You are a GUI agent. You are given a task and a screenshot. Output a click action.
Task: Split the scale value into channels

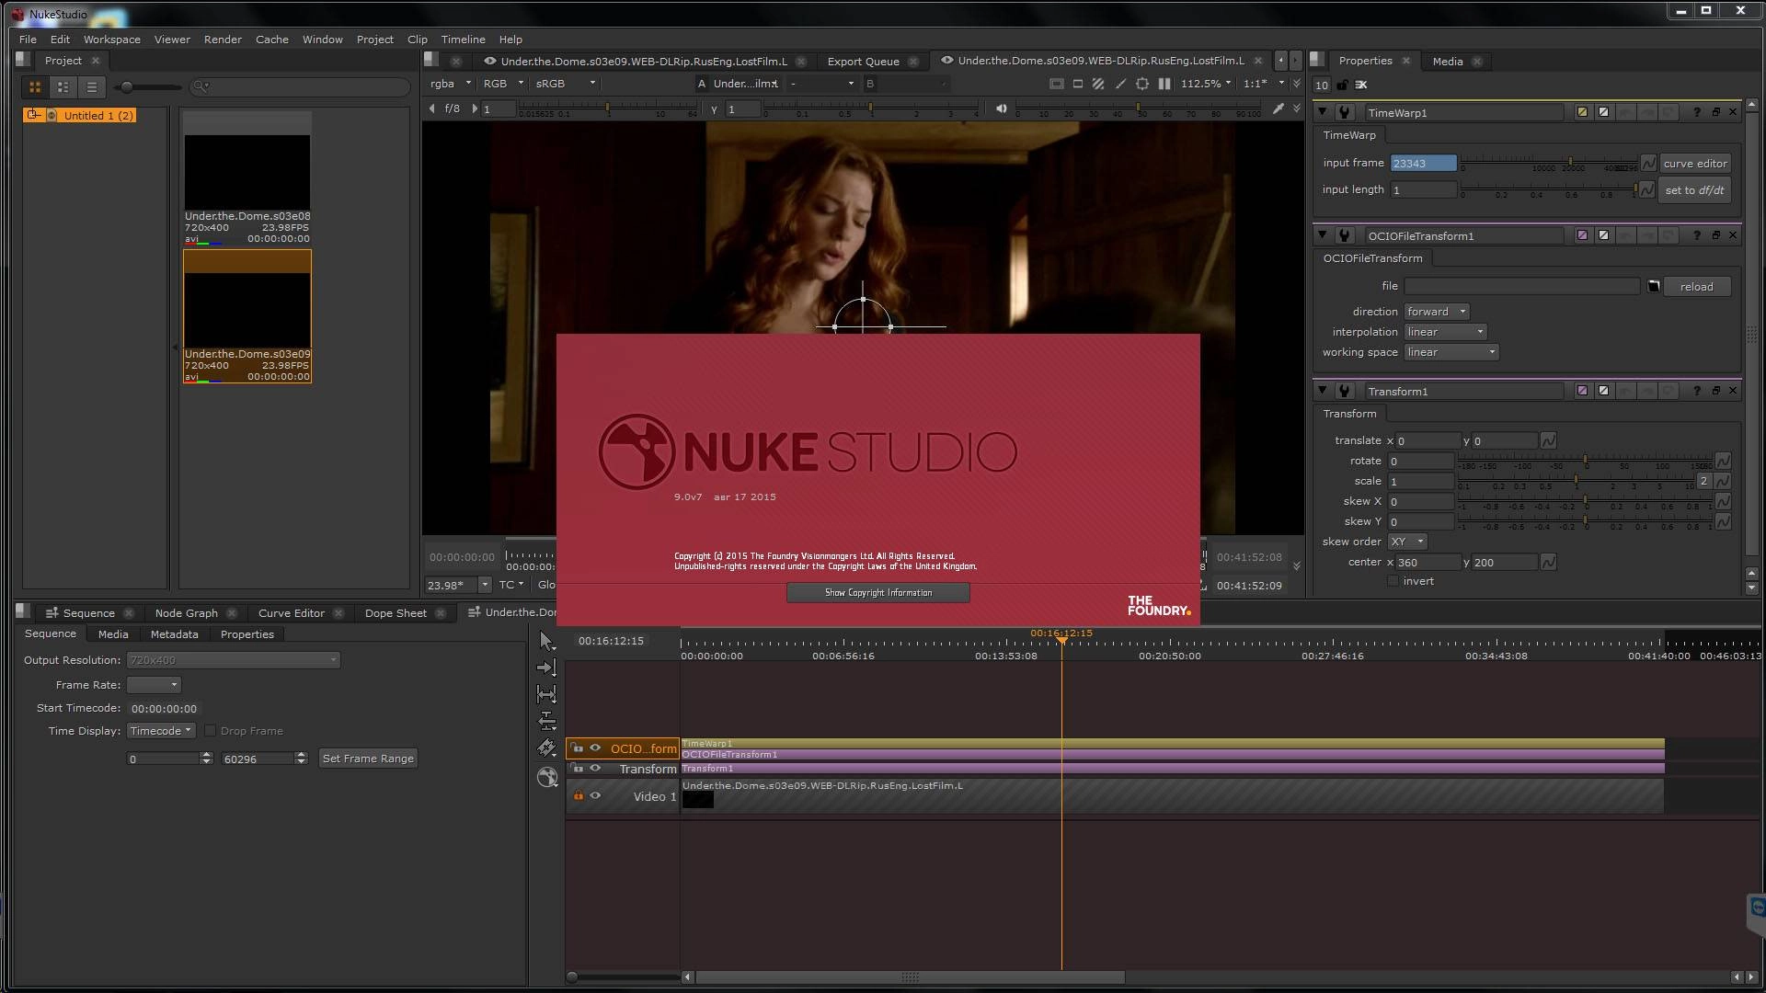[1703, 481]
